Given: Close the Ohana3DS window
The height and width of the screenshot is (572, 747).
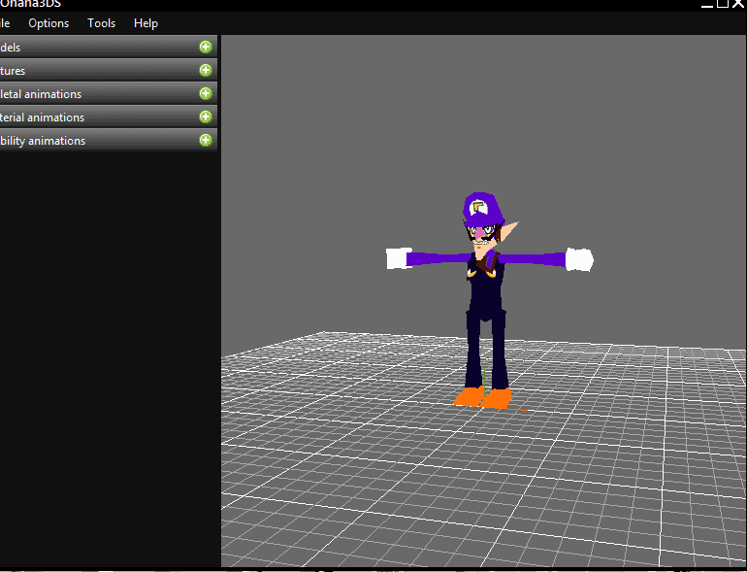Looking at the screenshot, I should (x=738, y=3).
